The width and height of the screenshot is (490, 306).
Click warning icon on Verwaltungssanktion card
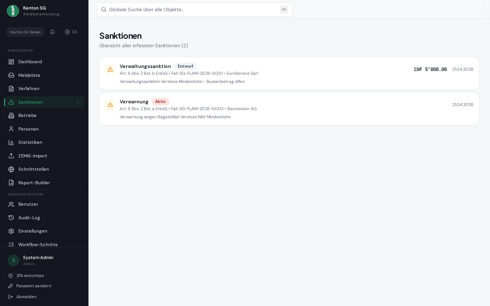point(110,69)
